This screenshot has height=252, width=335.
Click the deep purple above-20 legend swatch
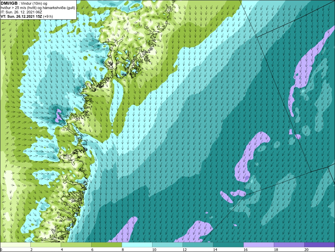click(319, 245)
